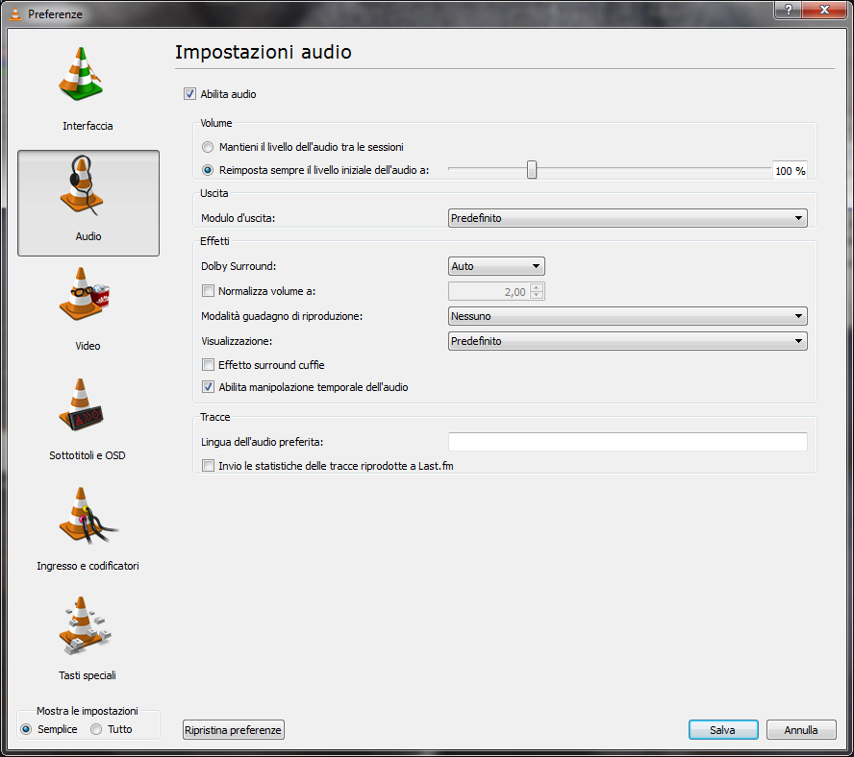854x757 pixels.
Task: Enable Normalizza volume a checkbox
Action: (x=208, y=291)
